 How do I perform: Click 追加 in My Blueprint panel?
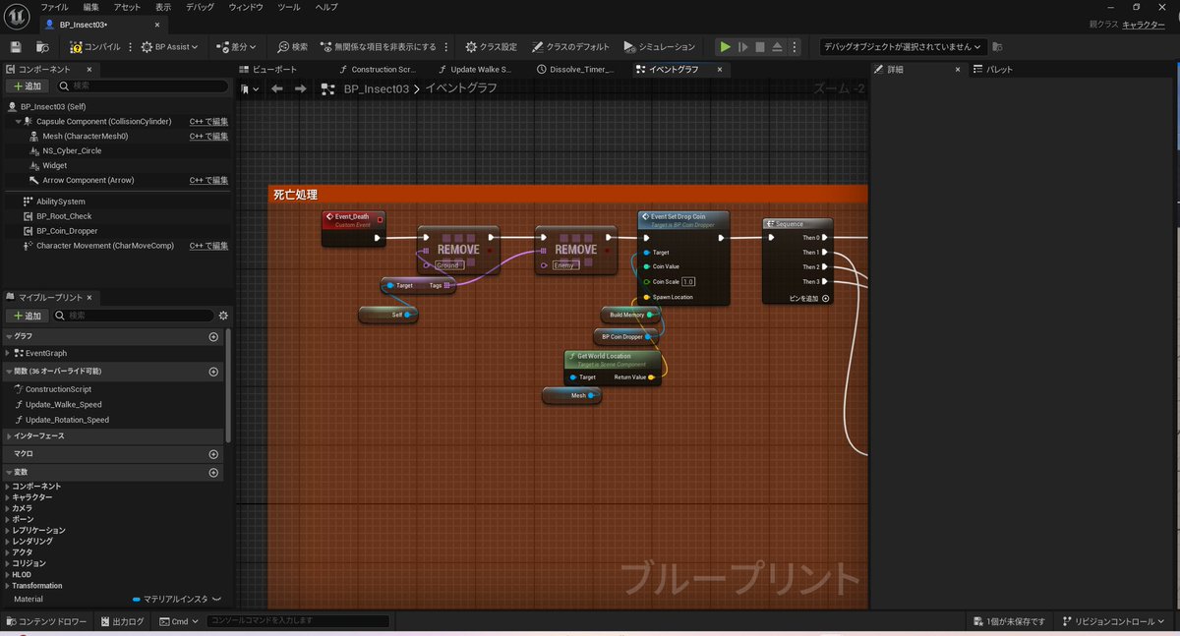coord(27,316)
